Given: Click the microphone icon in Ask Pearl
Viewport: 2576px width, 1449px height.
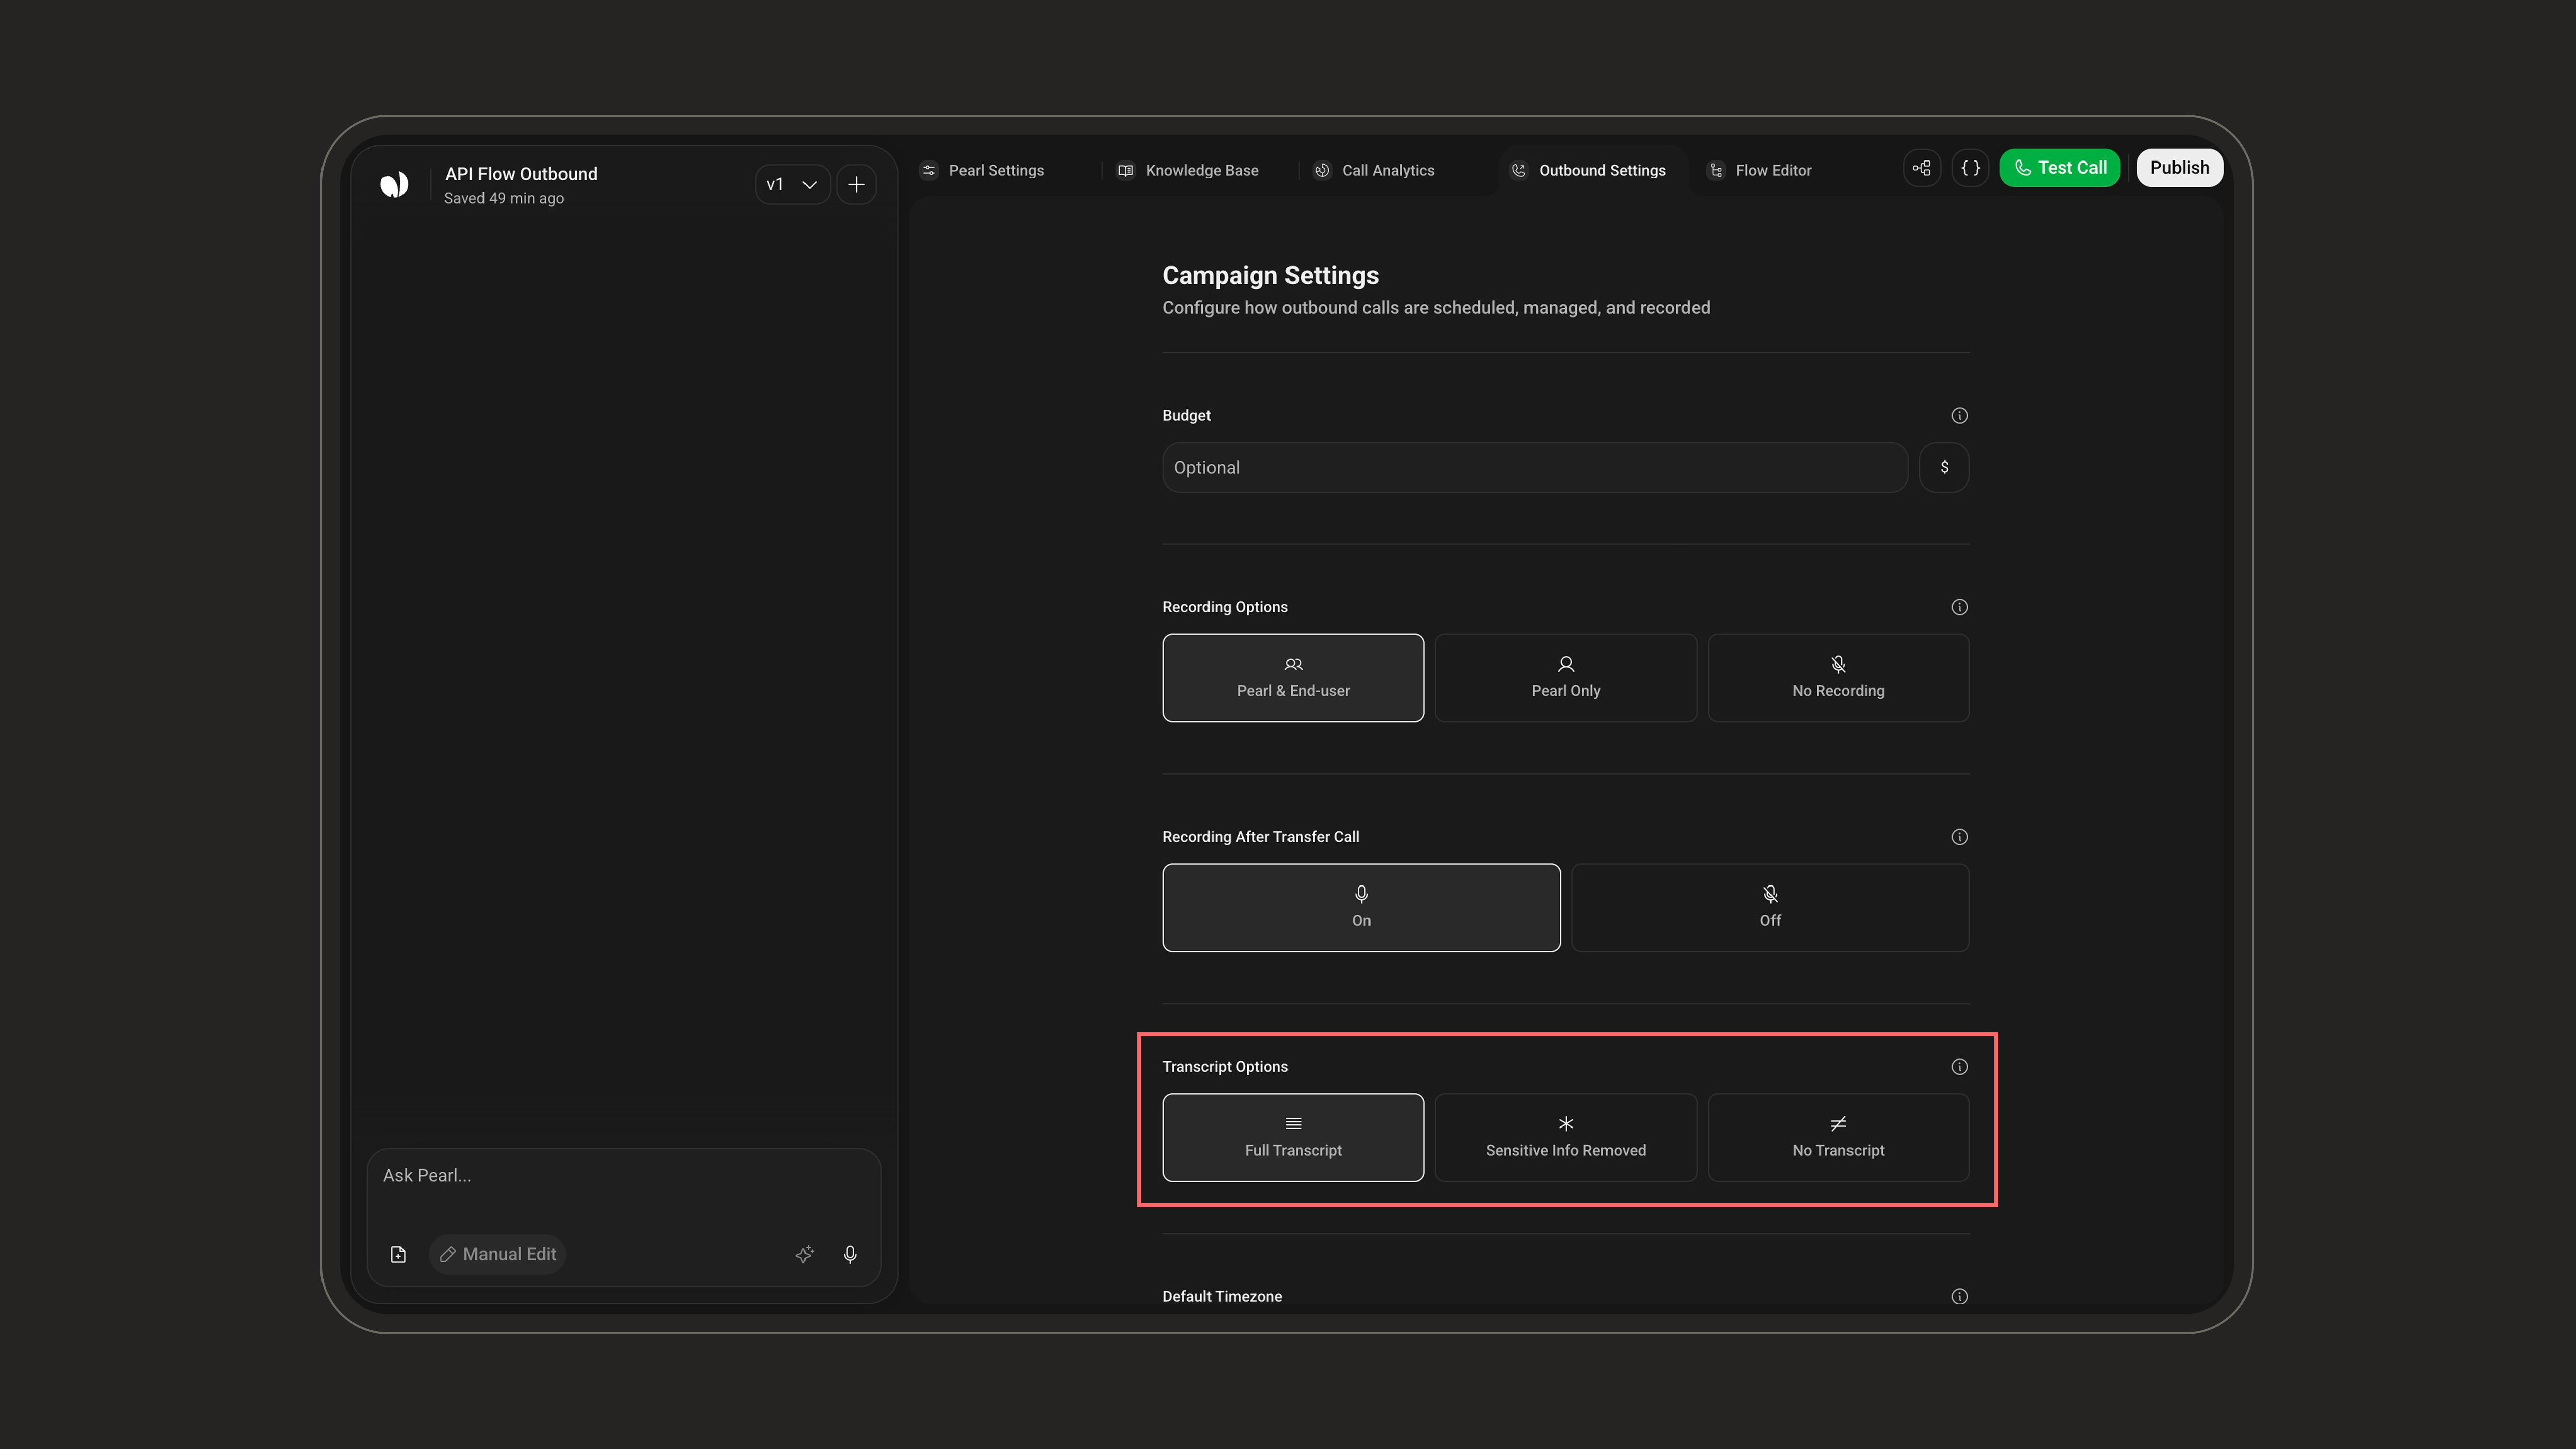Looking at the screenshot, I should coord(850,1254).
